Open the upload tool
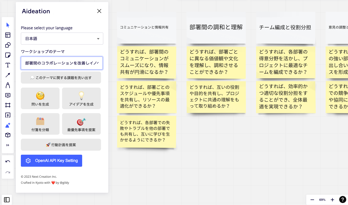This screenshot has width=348, height=205. [x=8, y=115]
